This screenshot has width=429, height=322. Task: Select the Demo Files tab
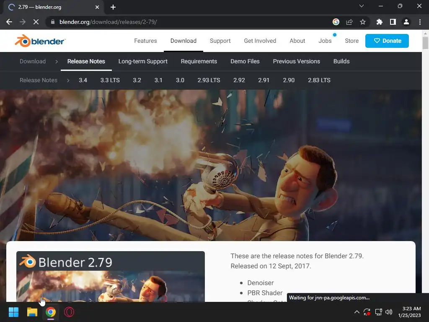click(x=245, y=61)
